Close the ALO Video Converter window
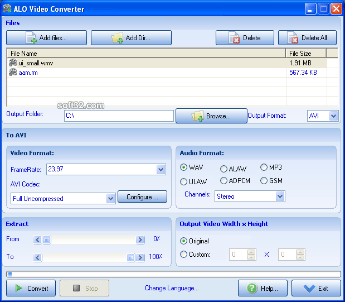 pyautogui.click(x=336, y=9)
